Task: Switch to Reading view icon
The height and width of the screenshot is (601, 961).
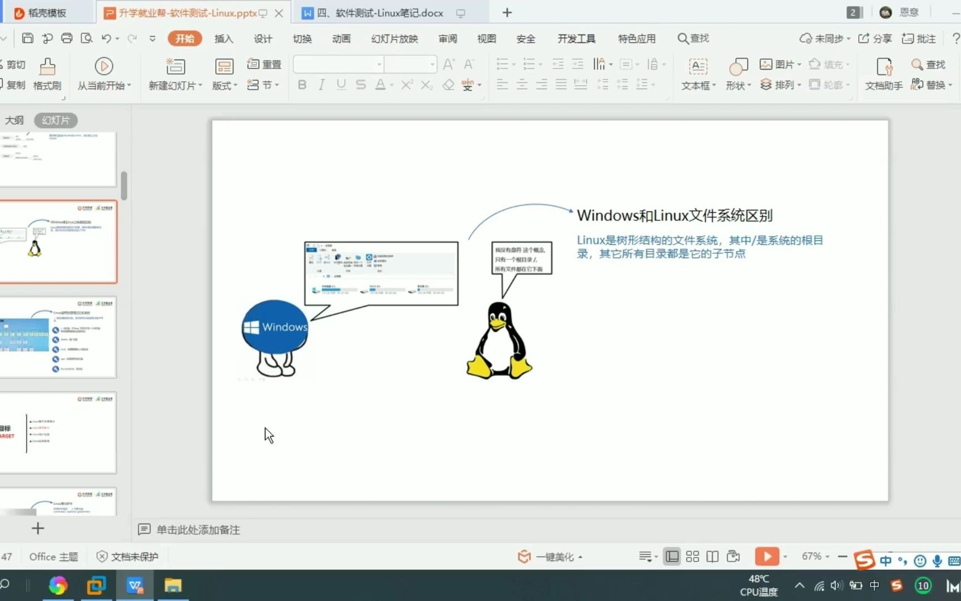Action: pos(712,556)
